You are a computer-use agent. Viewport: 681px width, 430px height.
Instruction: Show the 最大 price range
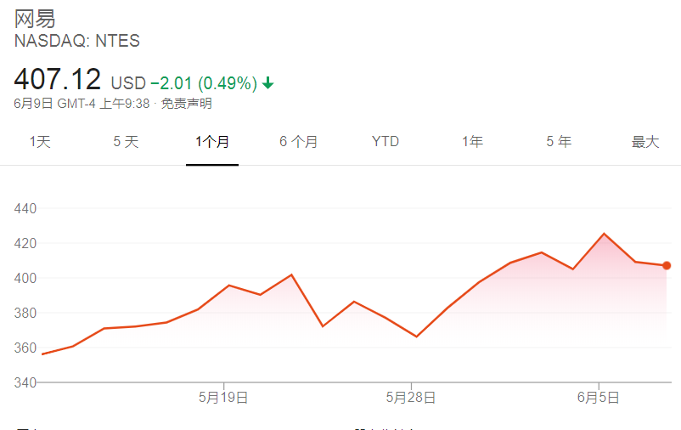coord(645,142)
